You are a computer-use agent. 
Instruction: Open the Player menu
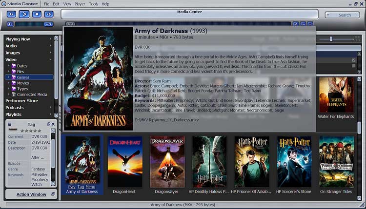pyautogui.click(x=80, y=4)
